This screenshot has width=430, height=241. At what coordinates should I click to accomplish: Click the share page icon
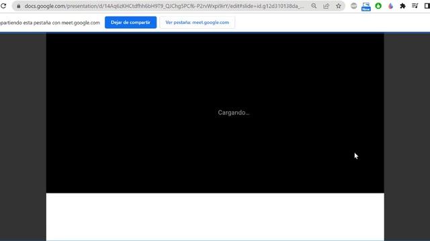[326, 6]
